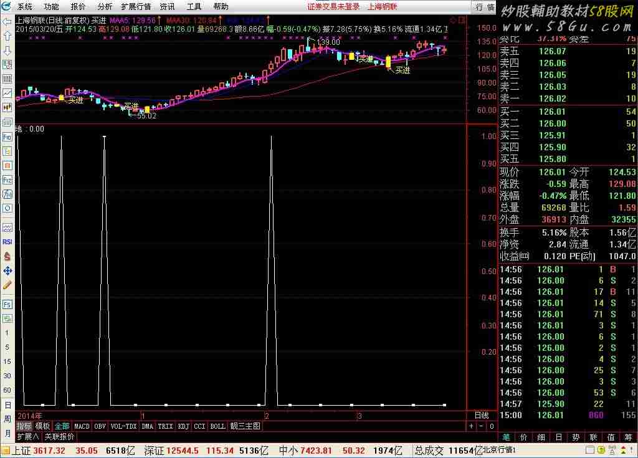The image size is (638, 458).
Task: Click the down arrow icon for next stock
Action: (x=7, y=50)
